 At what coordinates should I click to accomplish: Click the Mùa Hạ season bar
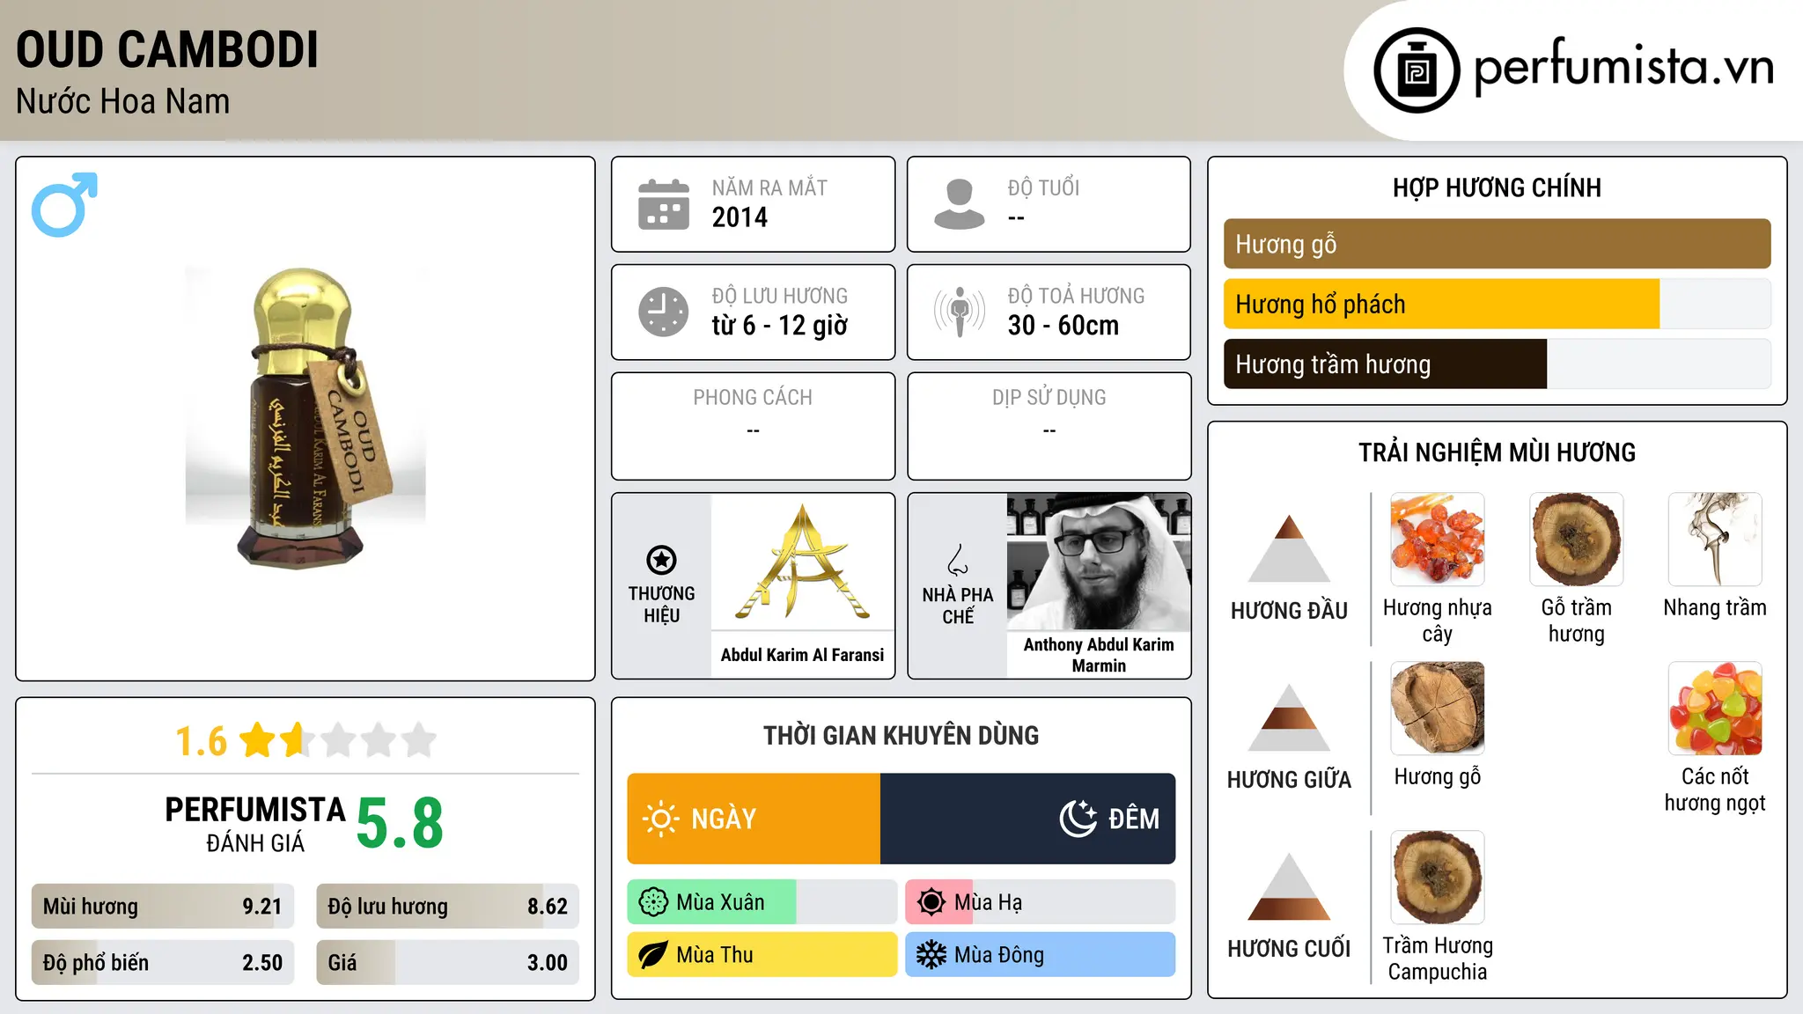(x=1040, y=902)
